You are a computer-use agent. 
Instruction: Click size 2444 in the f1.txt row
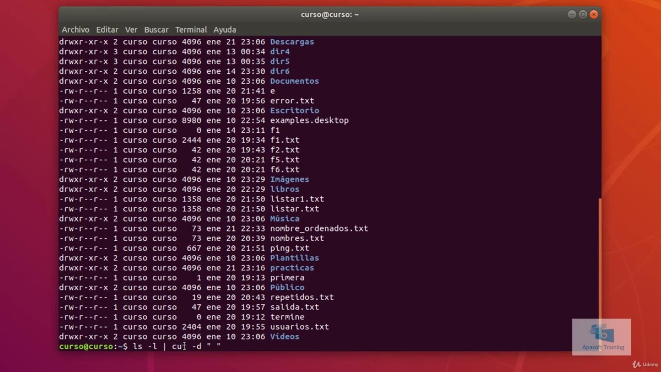(x=192, y=140)
